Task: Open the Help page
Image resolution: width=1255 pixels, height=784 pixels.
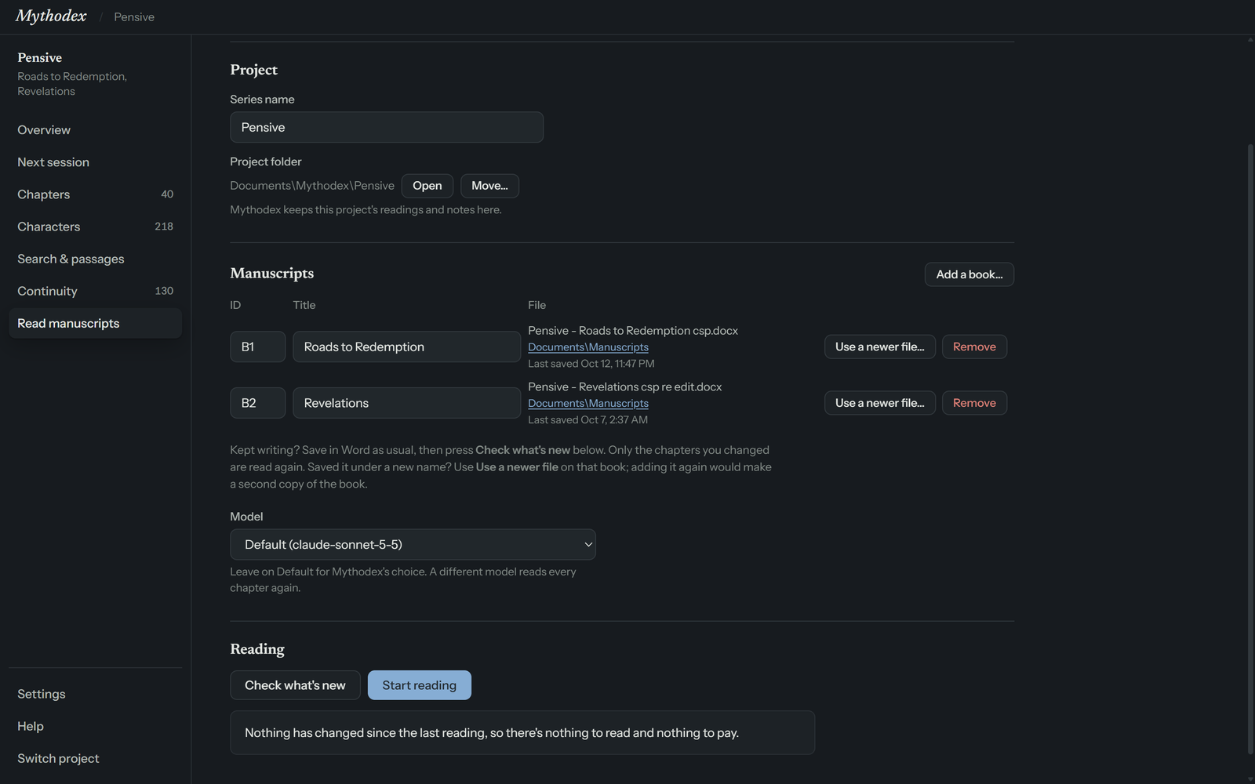Action: point(95,726)
